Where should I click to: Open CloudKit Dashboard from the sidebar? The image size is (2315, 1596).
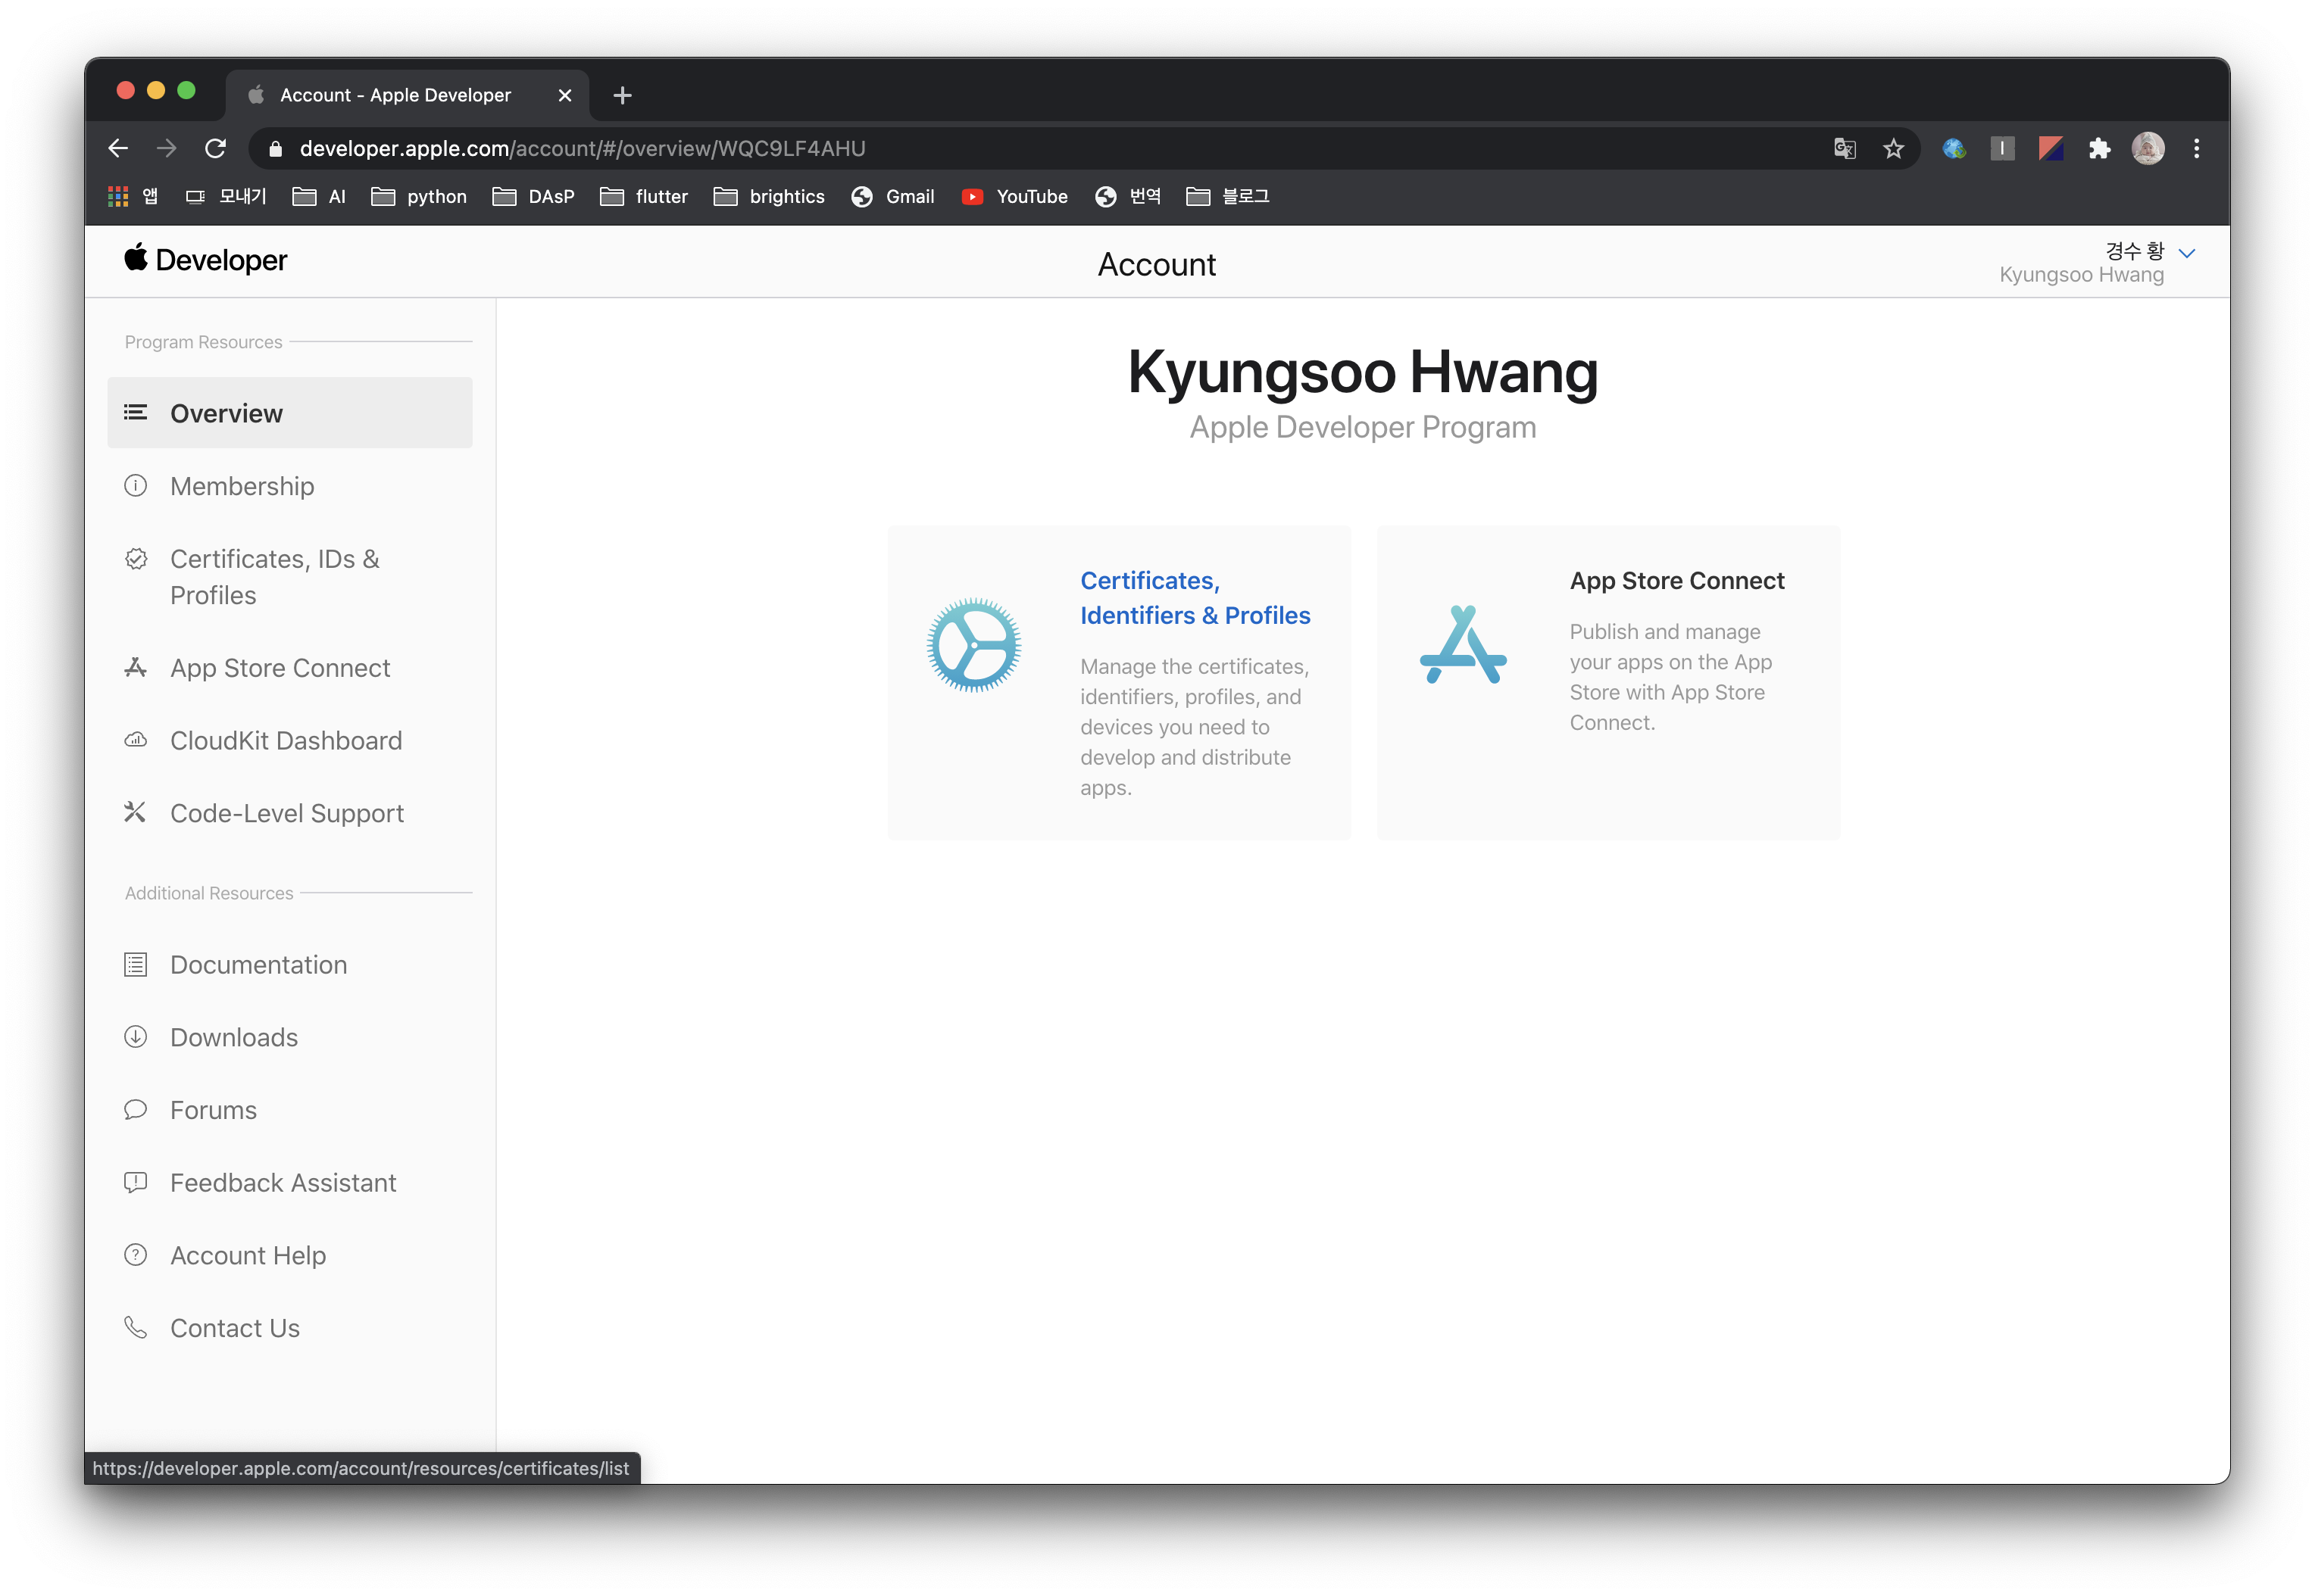click(x=285, y=741)
